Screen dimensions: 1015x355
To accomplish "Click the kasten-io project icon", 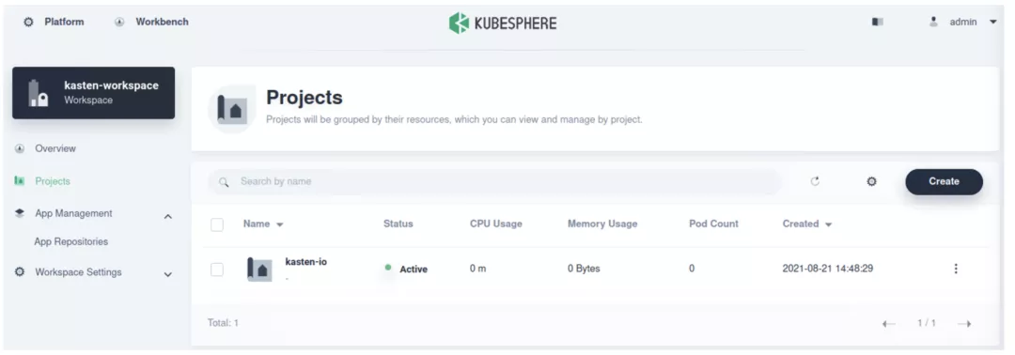I will (259, 269).
